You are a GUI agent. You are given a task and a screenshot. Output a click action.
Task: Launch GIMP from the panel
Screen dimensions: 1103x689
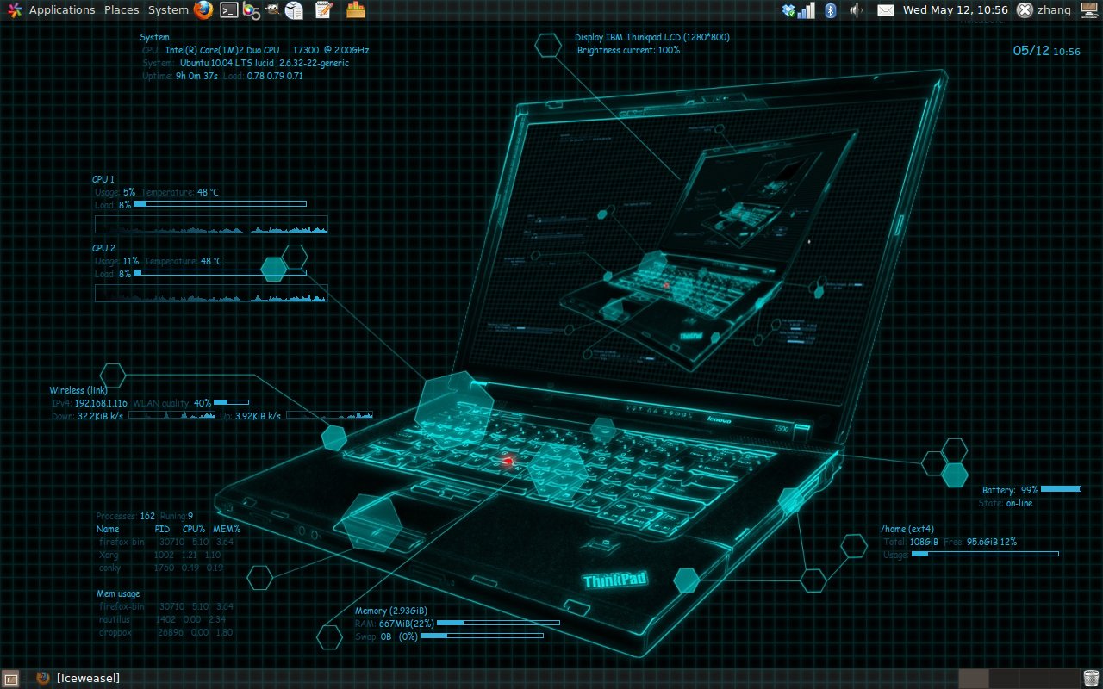pyautogui.click(x=272, y=10)
